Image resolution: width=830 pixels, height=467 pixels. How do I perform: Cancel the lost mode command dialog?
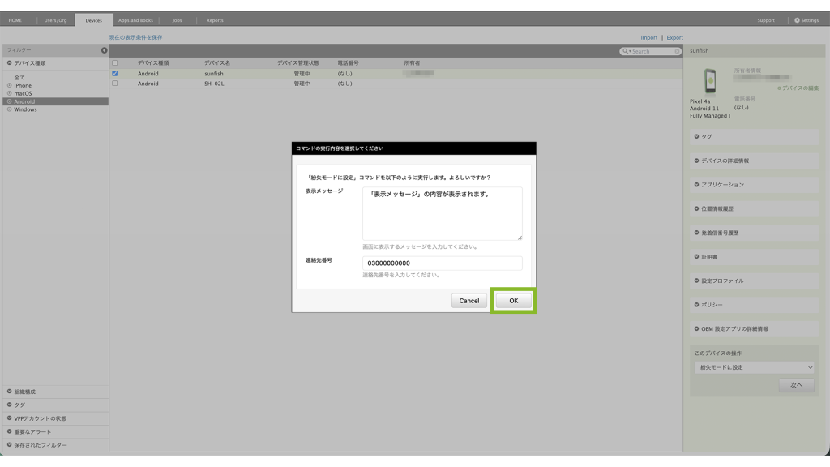(468, 301)
